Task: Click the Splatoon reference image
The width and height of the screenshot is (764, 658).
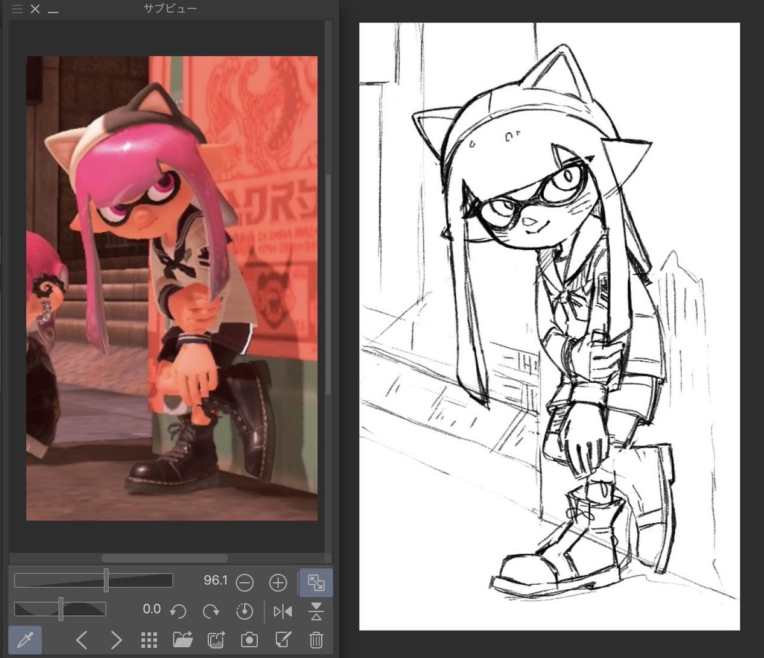Action: pyautogui.click(x=172, y=288)
